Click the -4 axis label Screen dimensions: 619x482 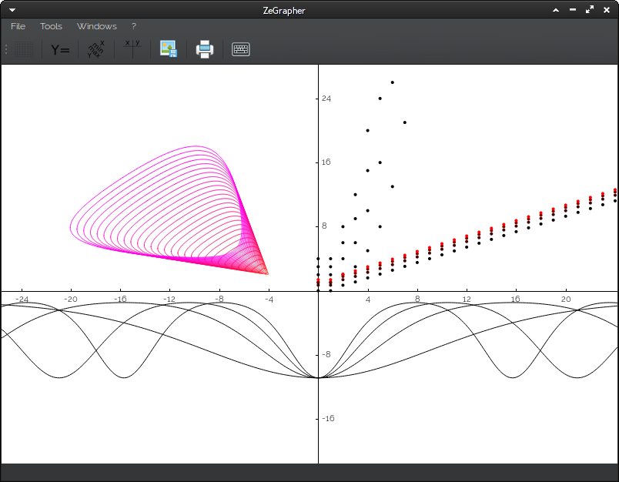point(269,300)
